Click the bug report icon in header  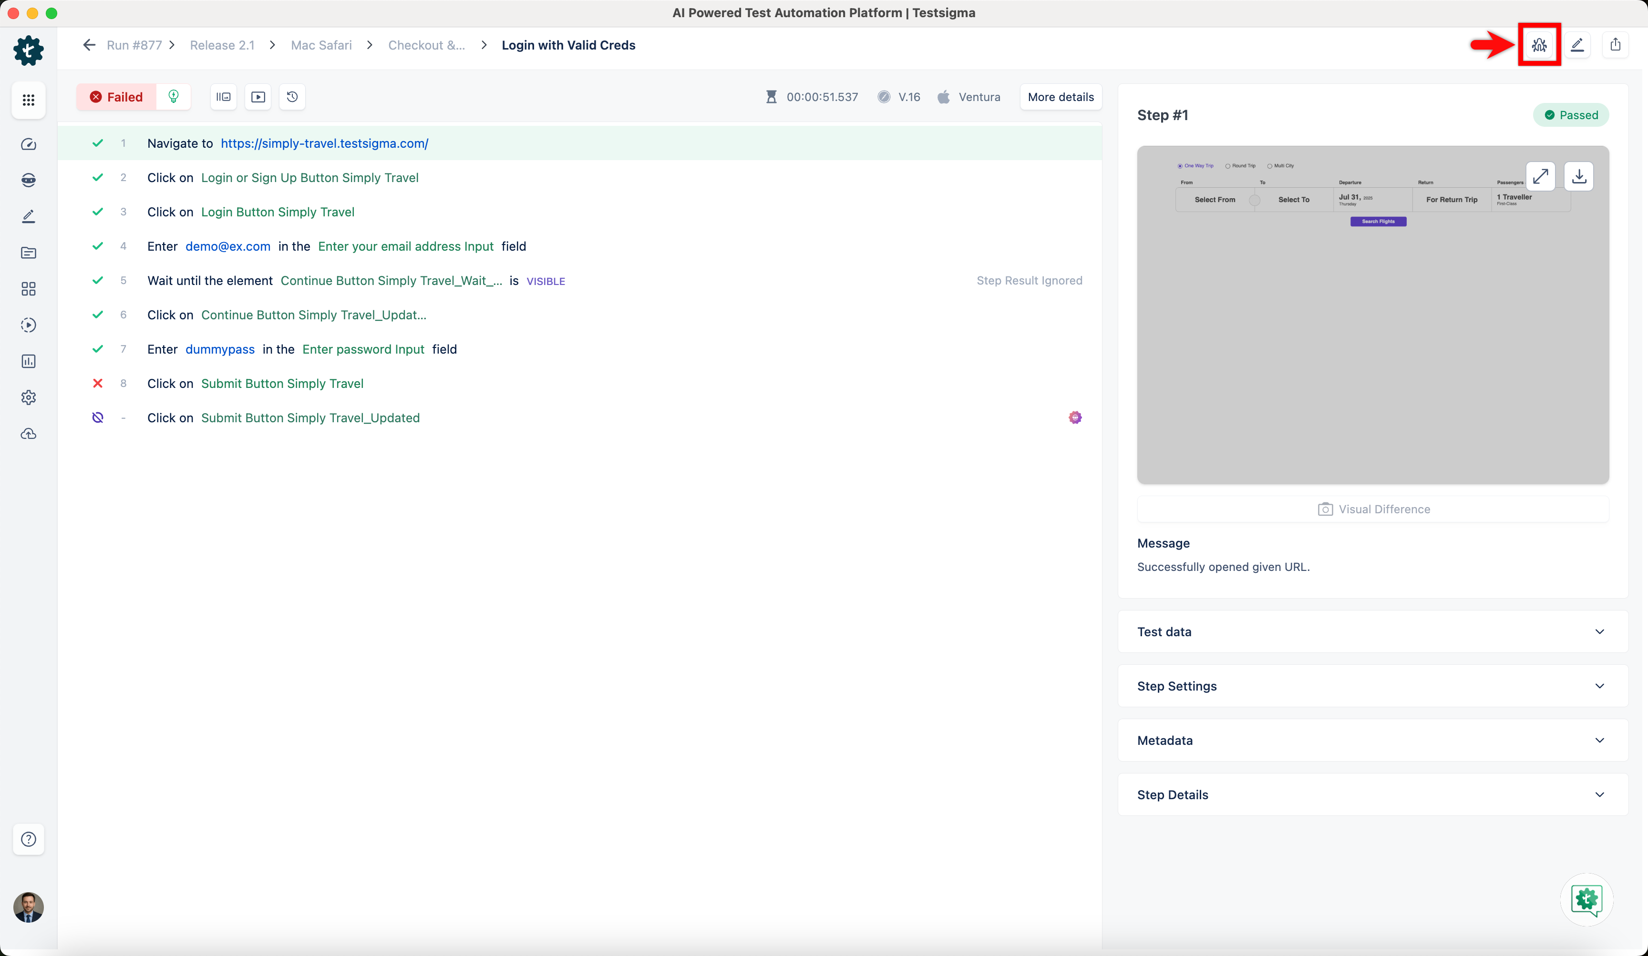point(1539,44)
